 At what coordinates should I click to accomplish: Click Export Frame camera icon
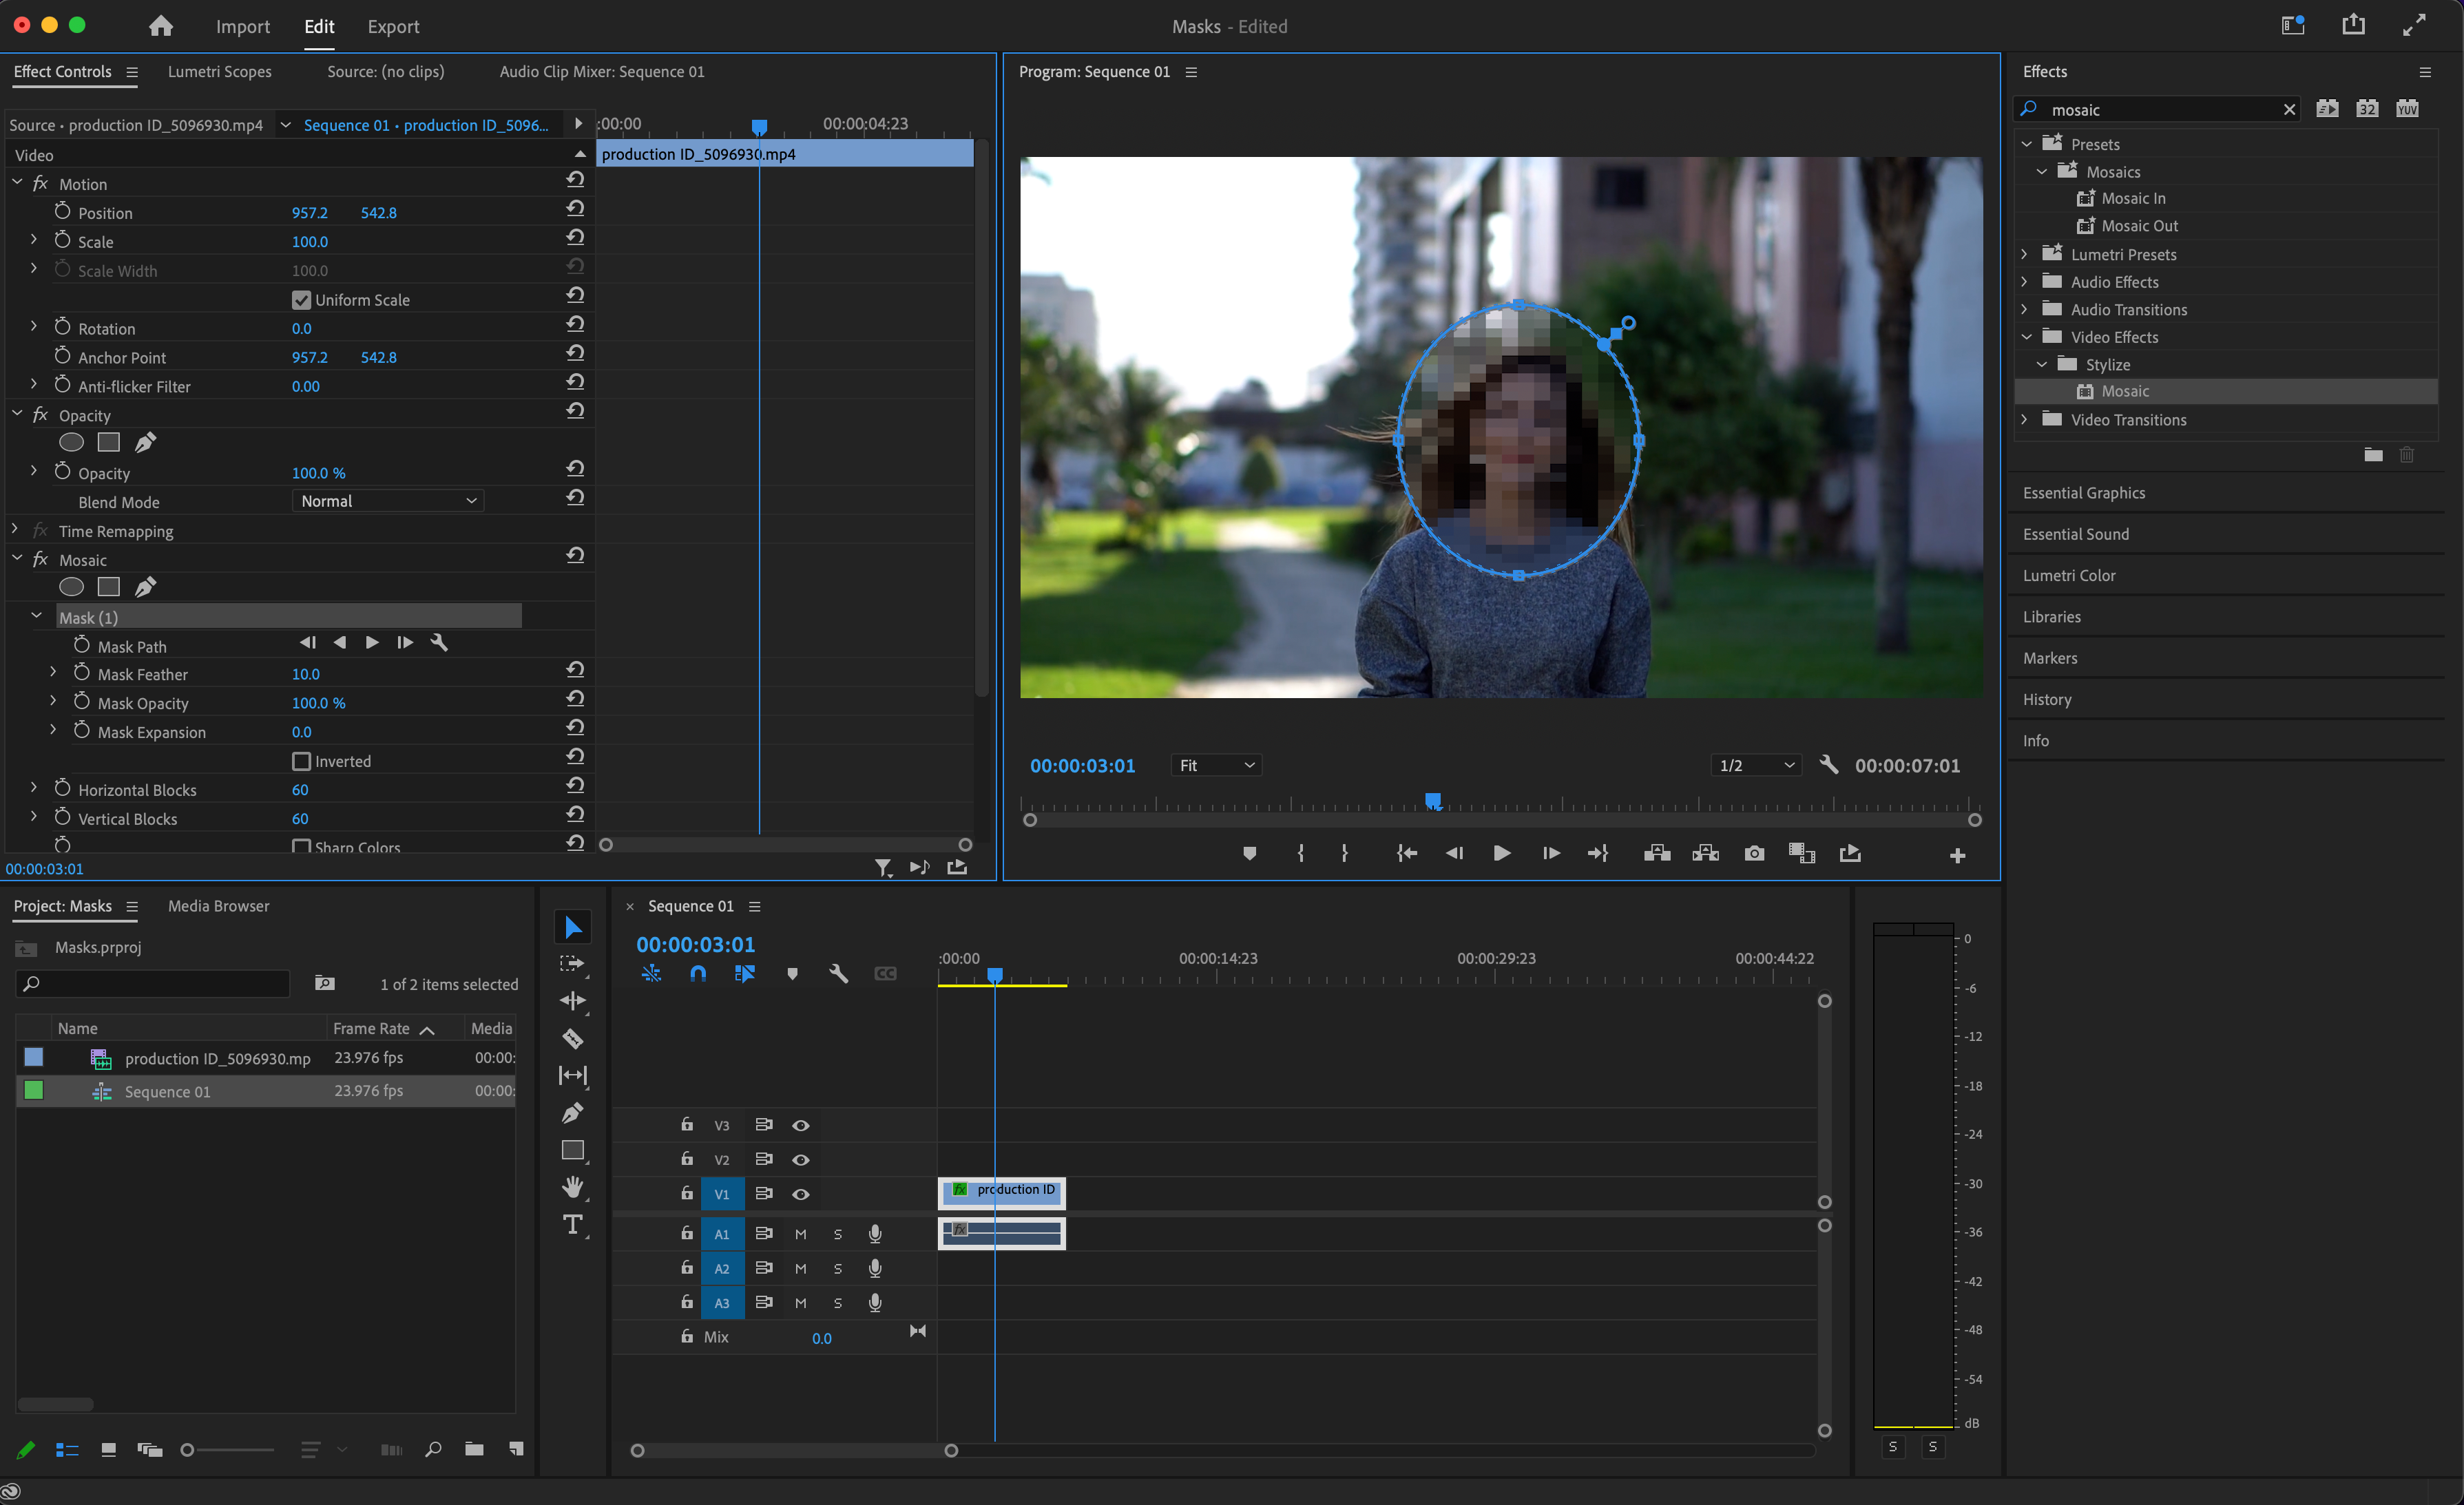click(x=1754, y=853)
